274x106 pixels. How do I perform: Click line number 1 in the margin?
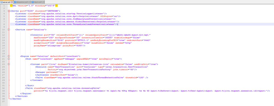tap(4, 5)
